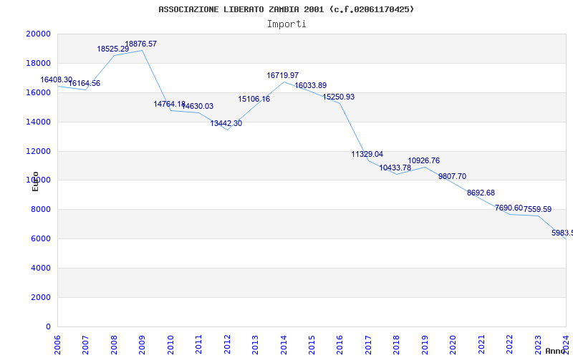Viewport: 573px width, 358px height.
Task: Click y-axis tick label 2000
Action: coord(40,297)
